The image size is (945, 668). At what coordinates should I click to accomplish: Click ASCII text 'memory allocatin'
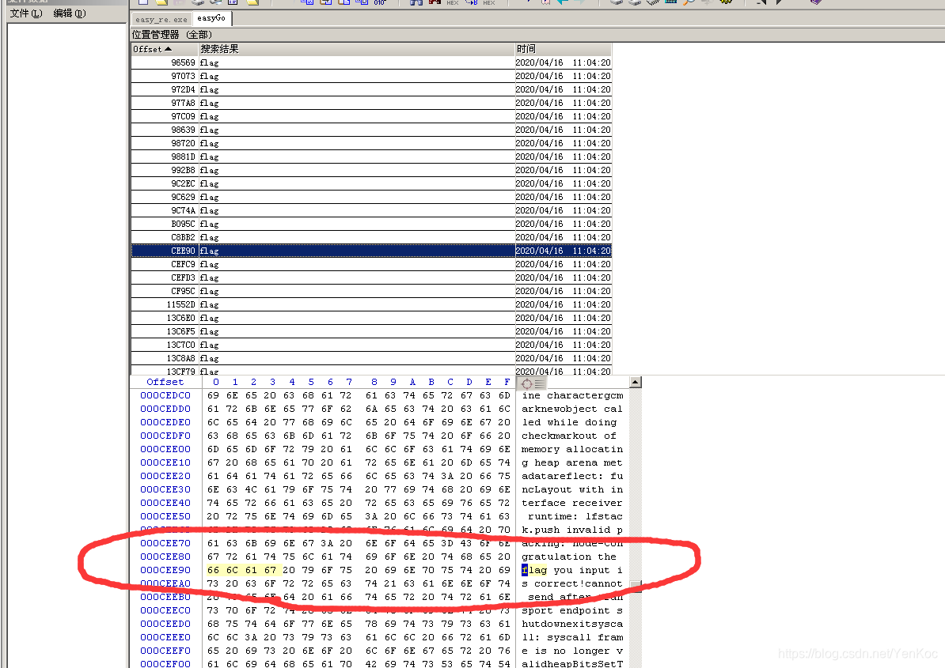click(x=572, y=450)
